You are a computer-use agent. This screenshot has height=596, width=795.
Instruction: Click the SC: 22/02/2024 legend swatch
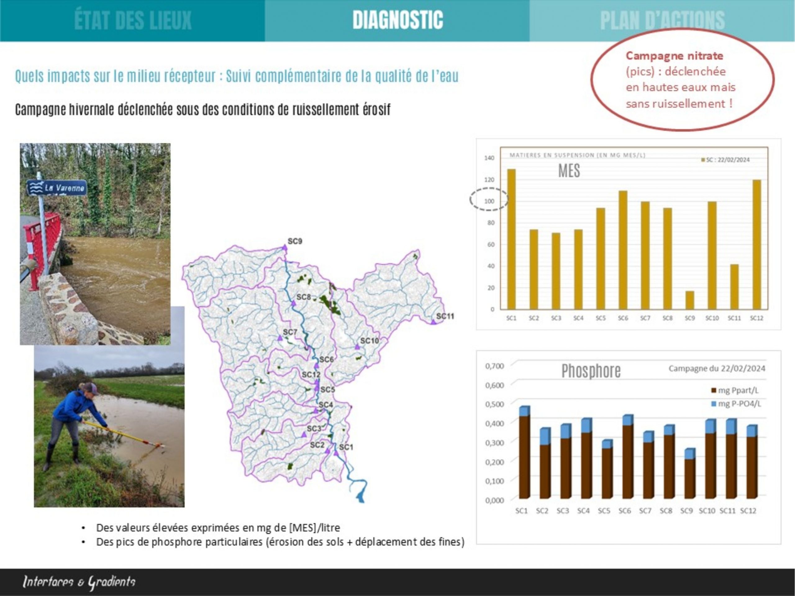[703, 160]
